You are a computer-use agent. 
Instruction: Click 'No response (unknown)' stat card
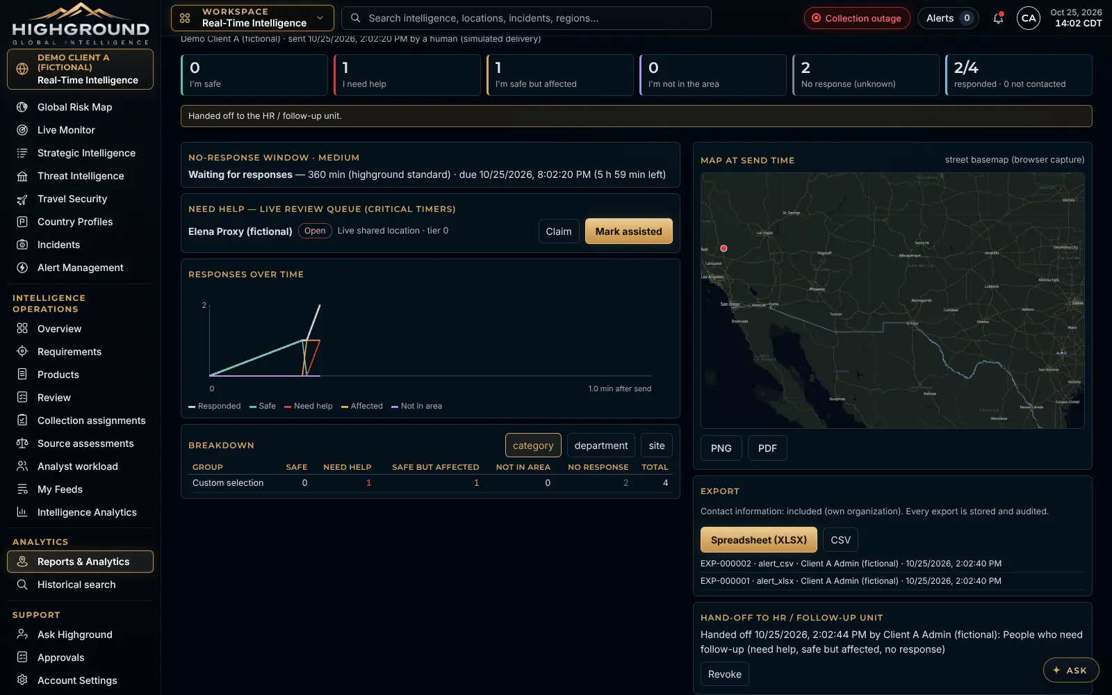(866, 75)
